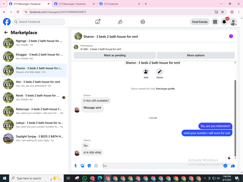Focus the Search Facebook field
243x182 pixels.
tap(39, 22)
